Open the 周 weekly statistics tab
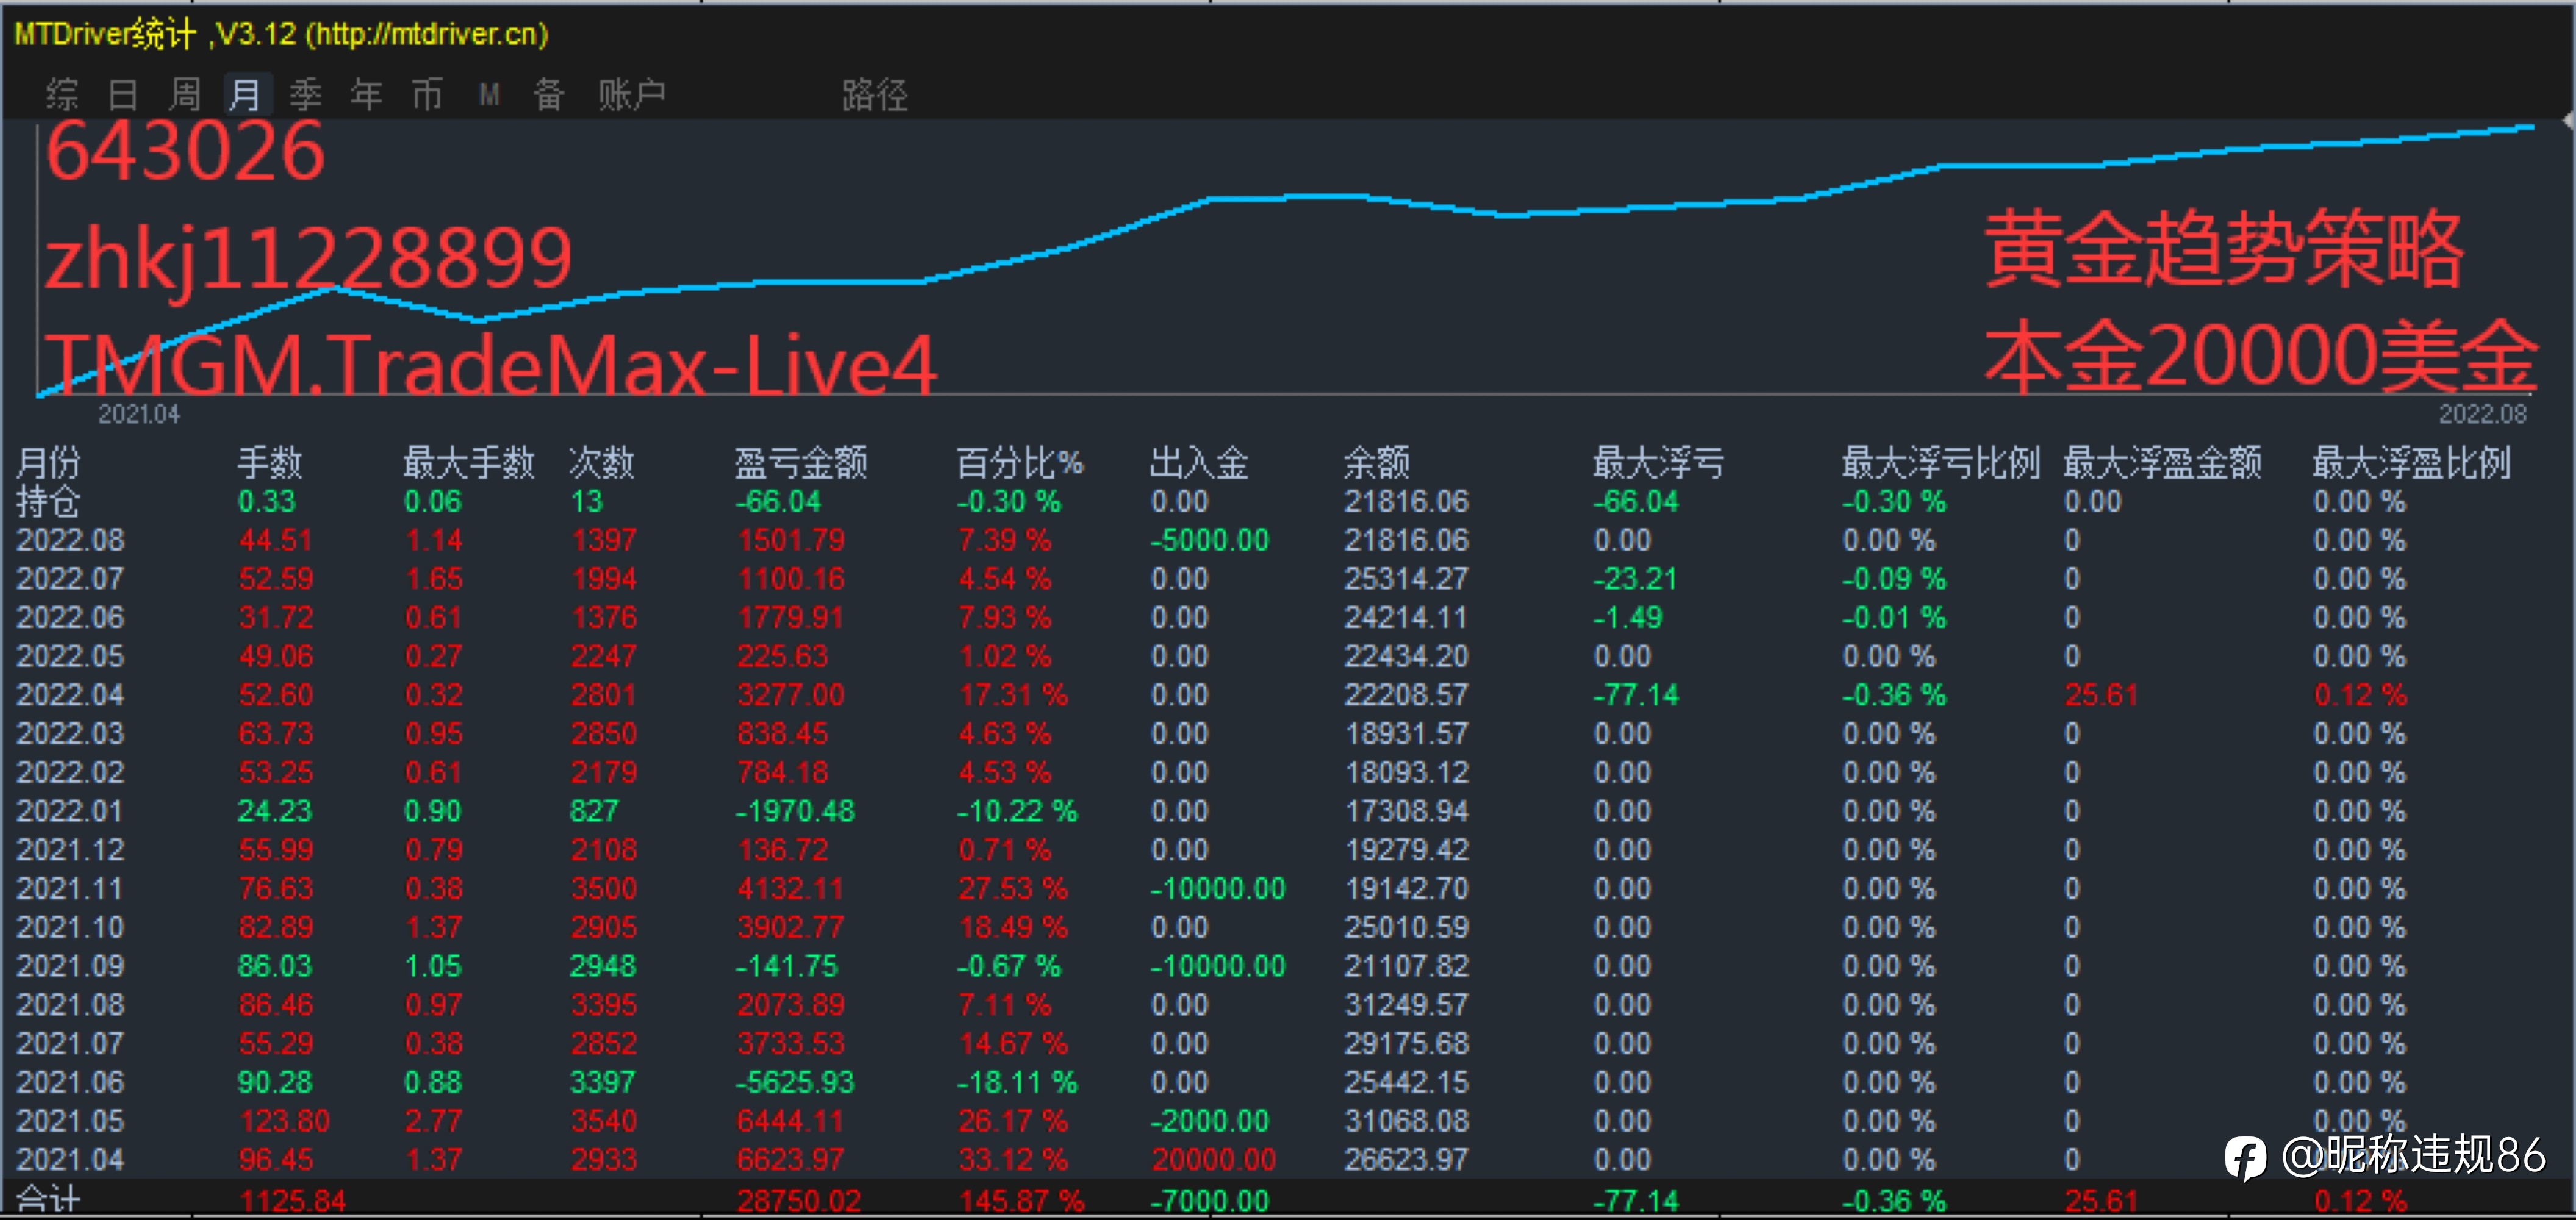Viewport: 2576px width, 1220px height. [184, 95]
